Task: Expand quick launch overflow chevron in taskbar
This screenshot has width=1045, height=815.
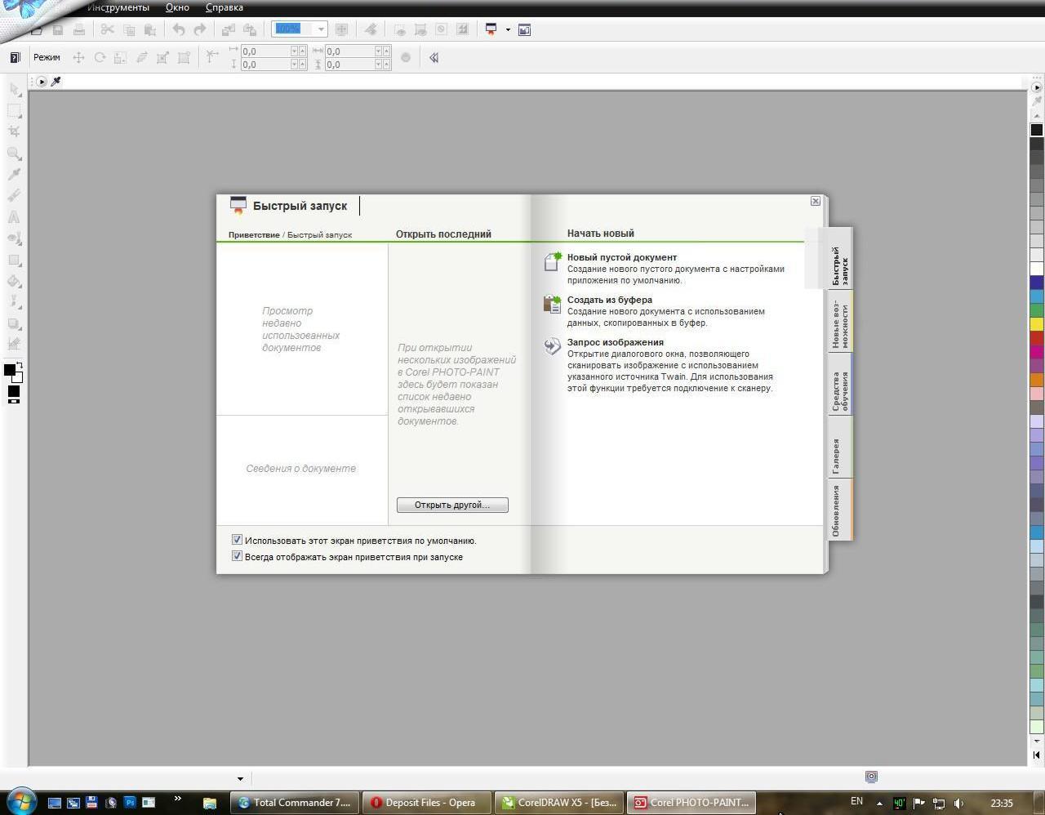Action: click(177, 799)
